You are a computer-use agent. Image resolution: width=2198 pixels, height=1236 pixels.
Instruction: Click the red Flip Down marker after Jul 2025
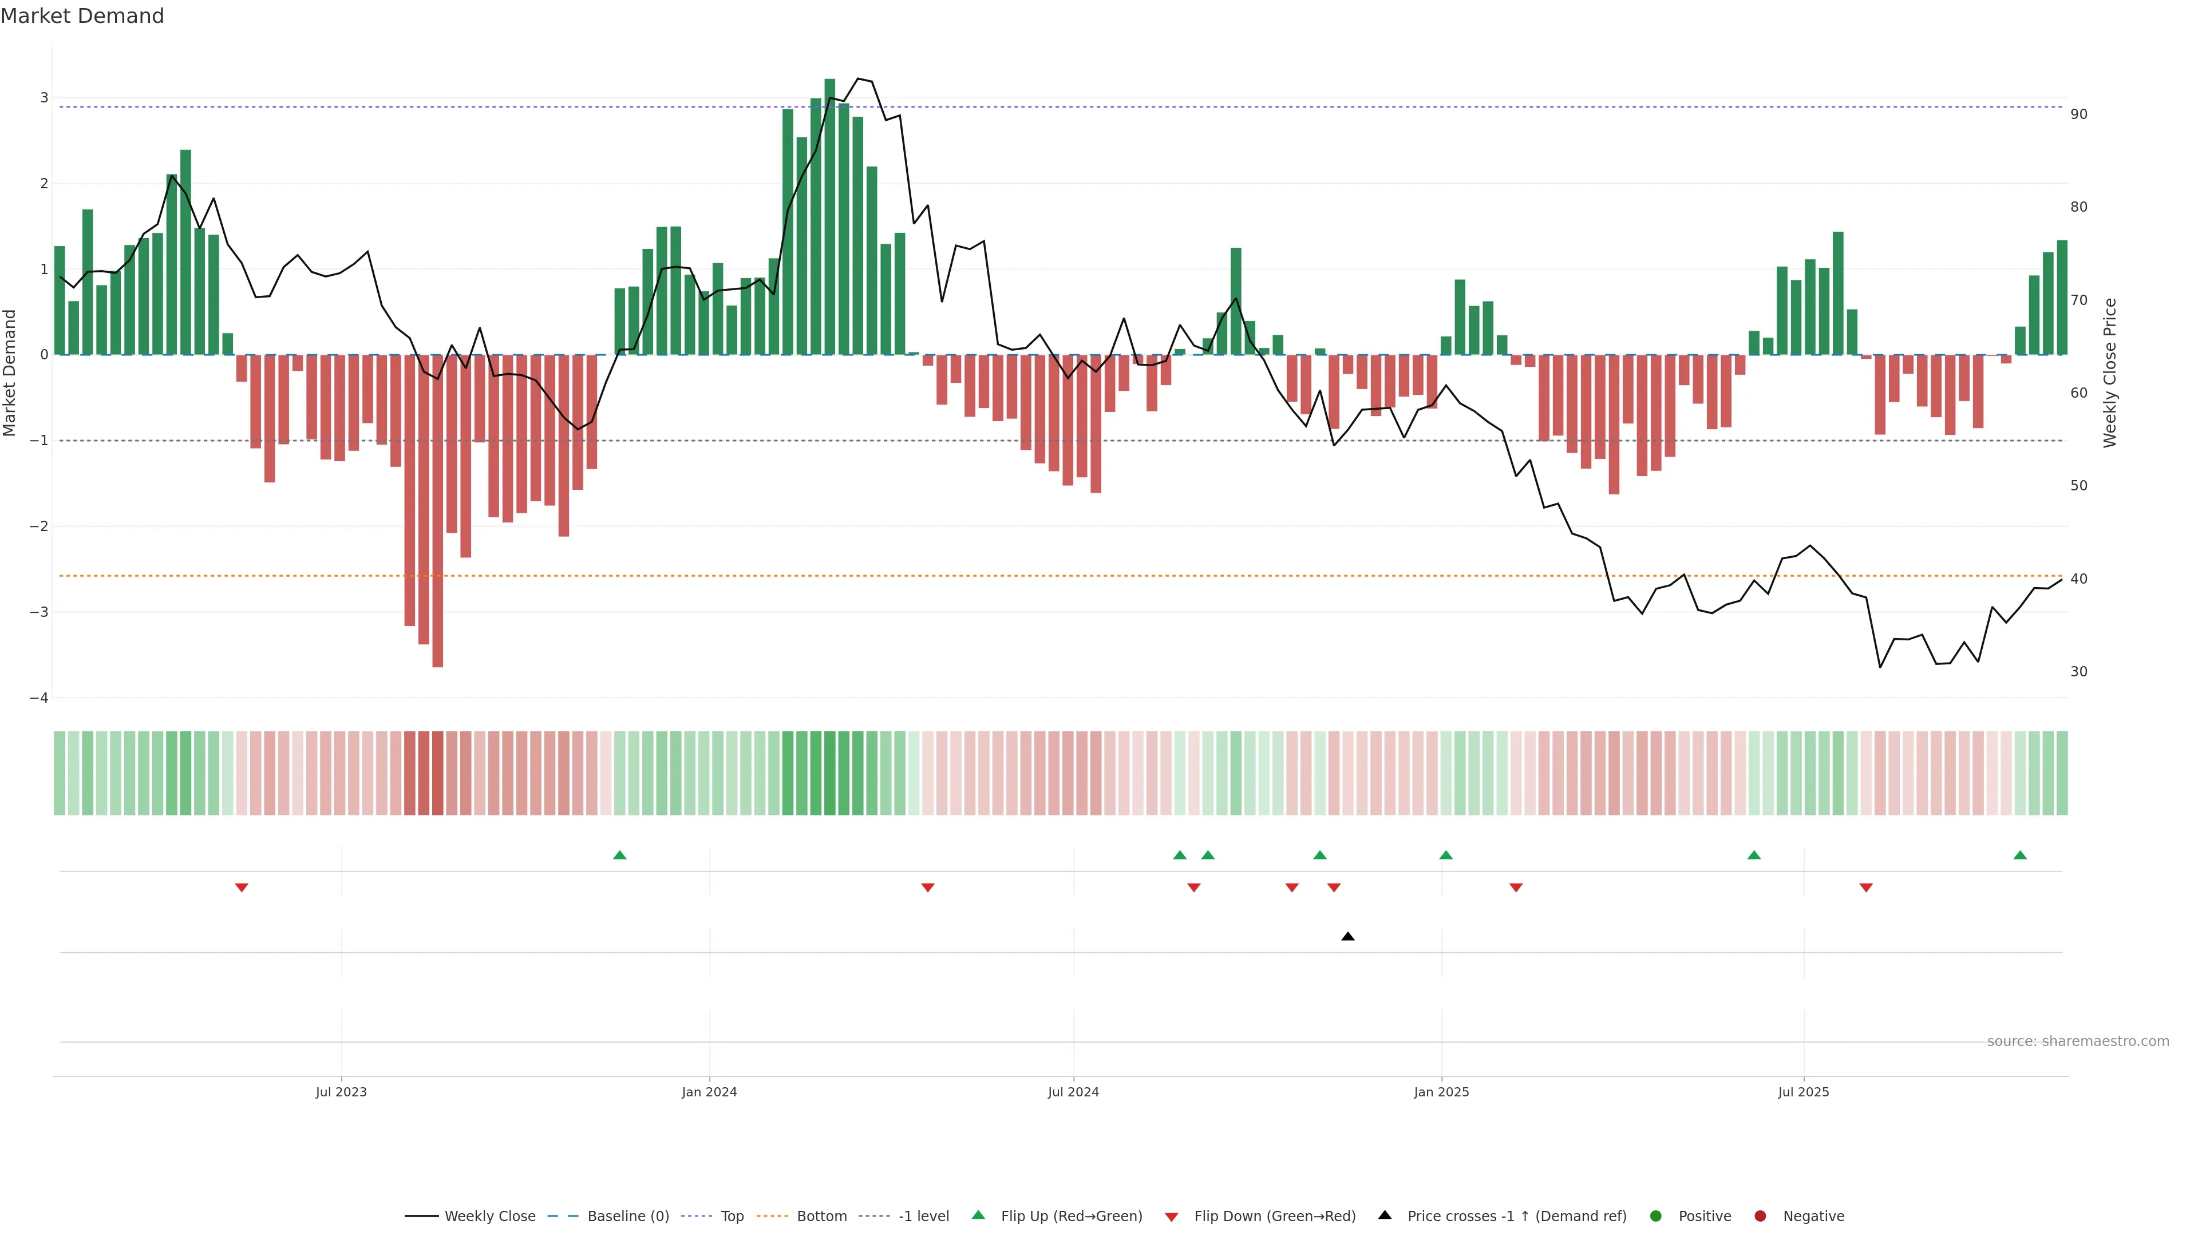click(1866, 888)
